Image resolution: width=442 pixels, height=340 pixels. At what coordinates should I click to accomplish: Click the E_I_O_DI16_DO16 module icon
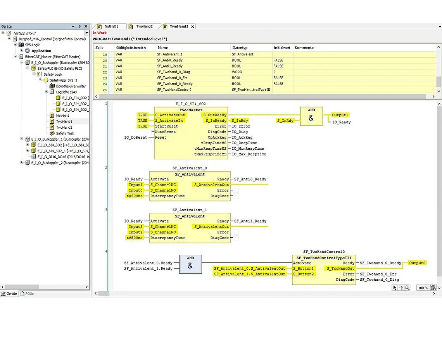click(34, 157)
